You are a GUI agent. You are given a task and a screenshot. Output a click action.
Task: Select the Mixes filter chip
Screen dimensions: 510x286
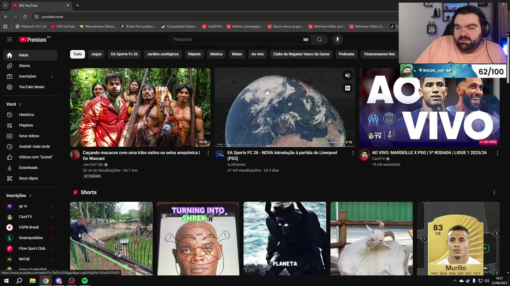click(237, 54)
